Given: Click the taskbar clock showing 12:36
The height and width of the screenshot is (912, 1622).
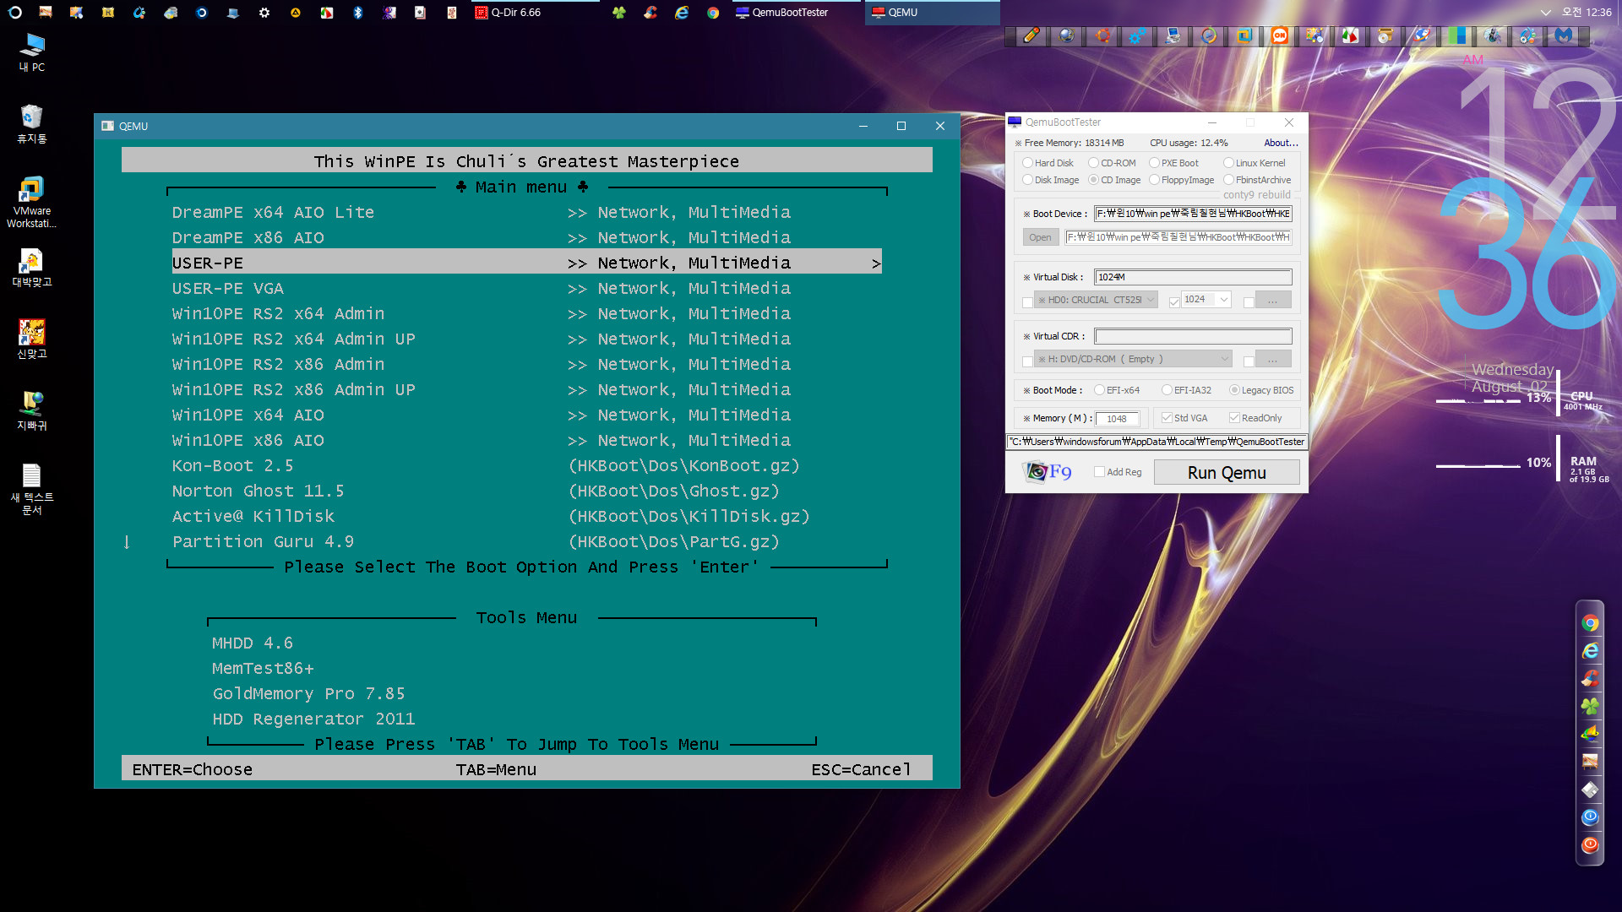Looking at the screenshot, I should (x=1587, y=13).
